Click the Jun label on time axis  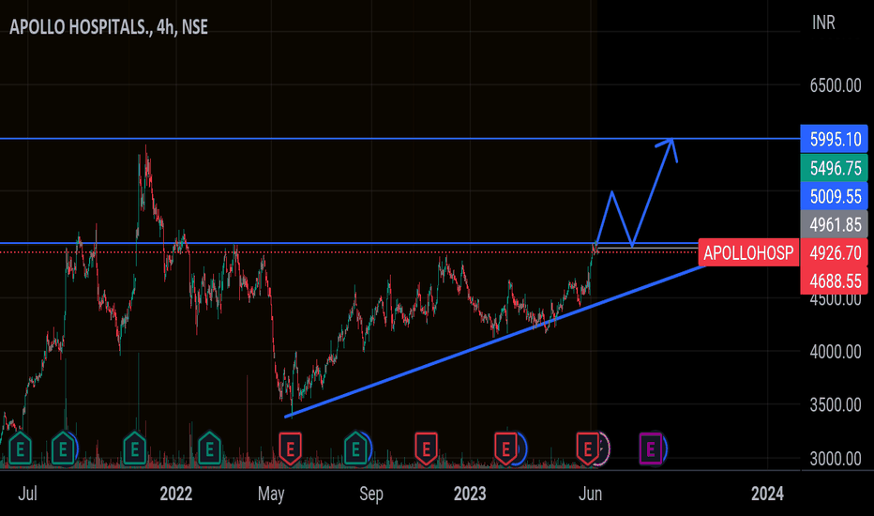[x=590, y=493]
